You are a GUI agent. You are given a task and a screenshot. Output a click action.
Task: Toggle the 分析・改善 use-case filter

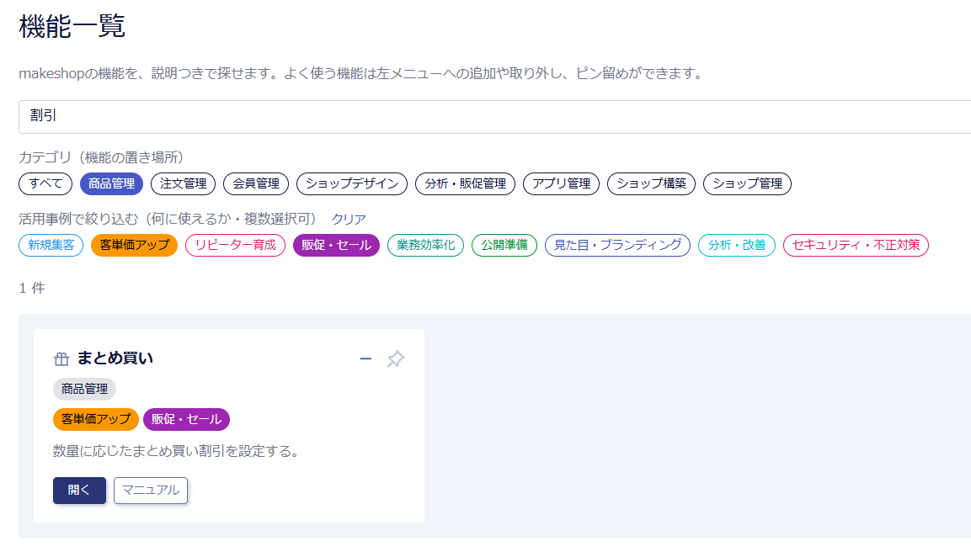(x=736, y=245)
